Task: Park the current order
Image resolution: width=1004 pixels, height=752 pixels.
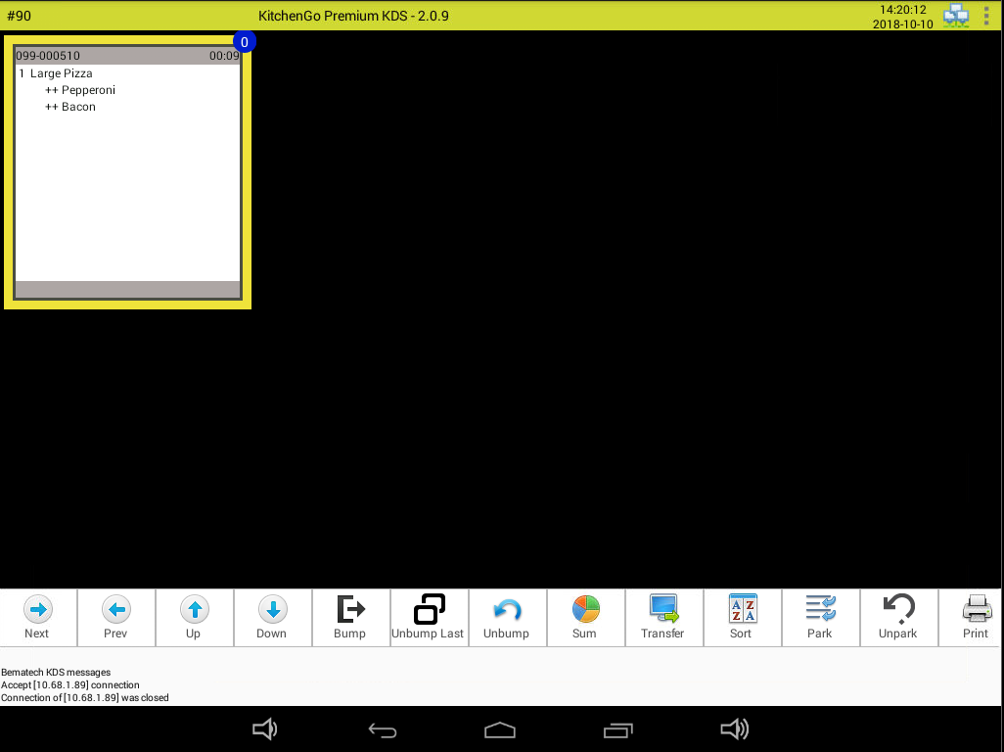Action: 820,617
